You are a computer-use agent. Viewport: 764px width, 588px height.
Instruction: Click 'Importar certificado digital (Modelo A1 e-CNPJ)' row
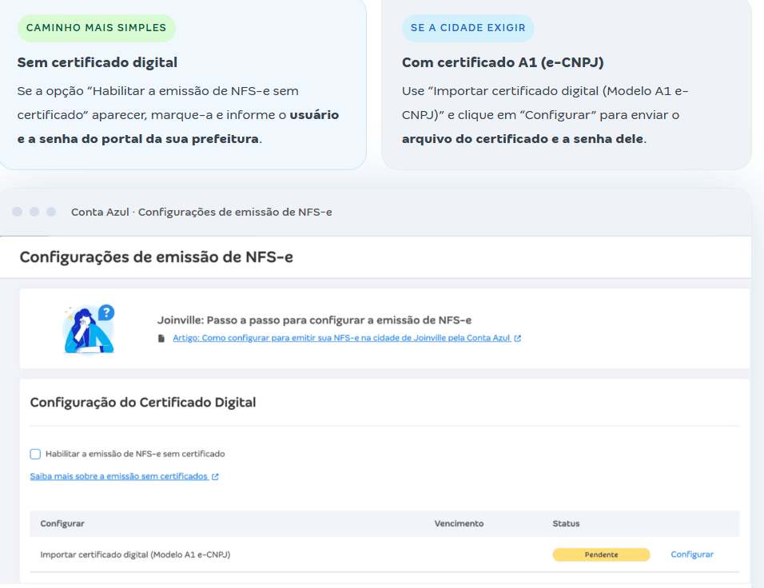(x=384, y=554)
